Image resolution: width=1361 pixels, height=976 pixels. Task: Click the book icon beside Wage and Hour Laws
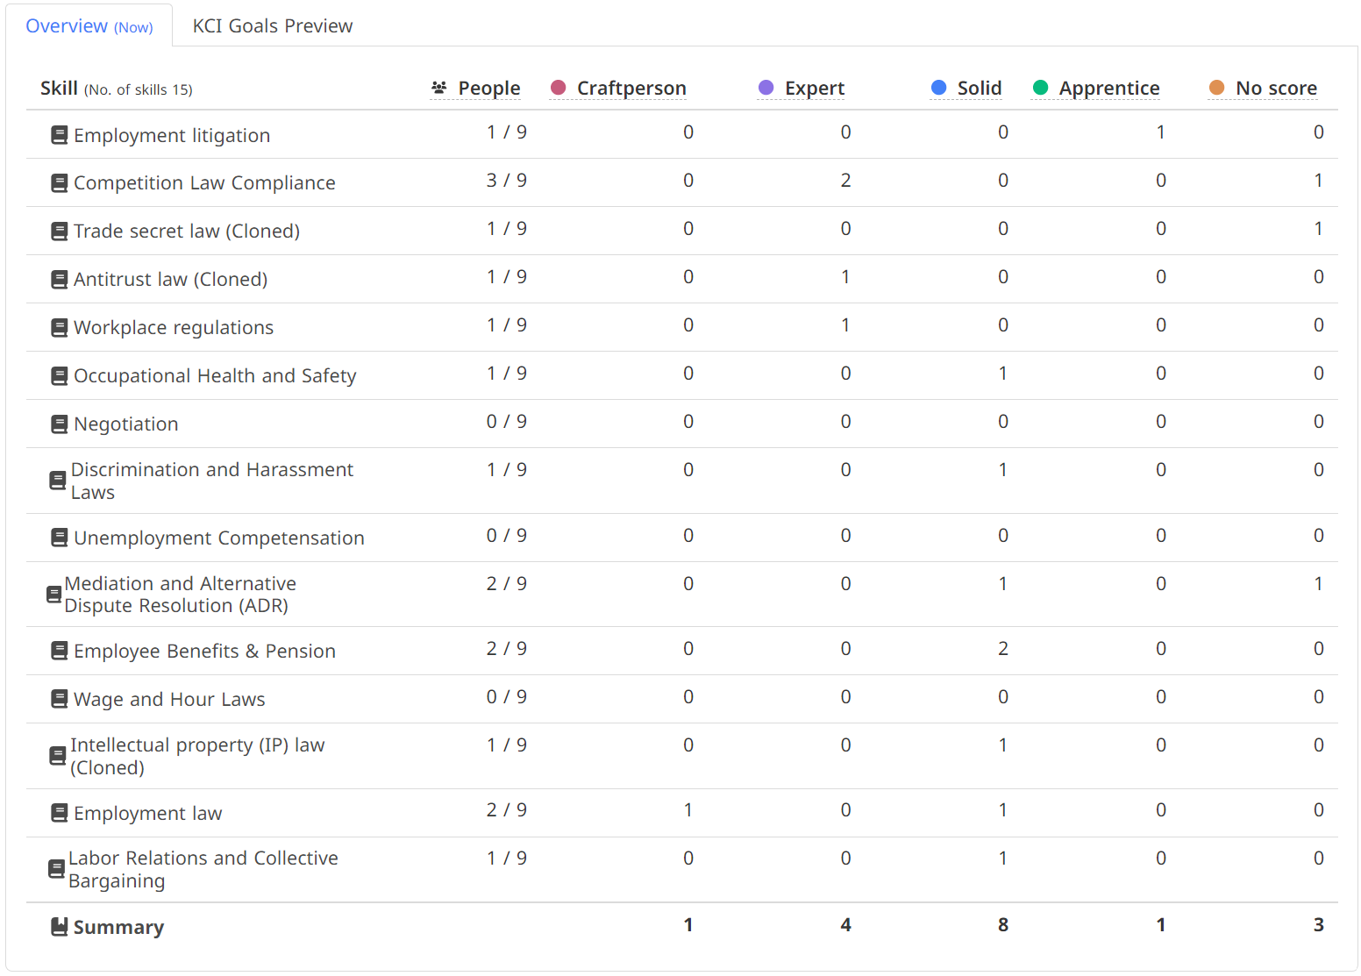point(59,699)
